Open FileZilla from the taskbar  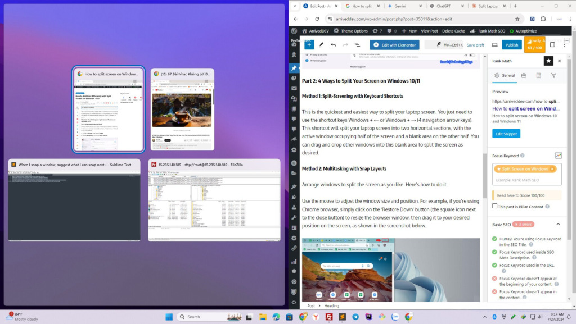pyautogui.click(x=329, y=317)
